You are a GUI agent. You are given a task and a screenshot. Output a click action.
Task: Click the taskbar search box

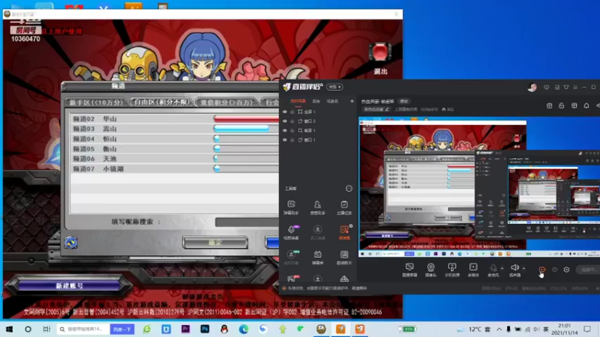coord(84,329)
